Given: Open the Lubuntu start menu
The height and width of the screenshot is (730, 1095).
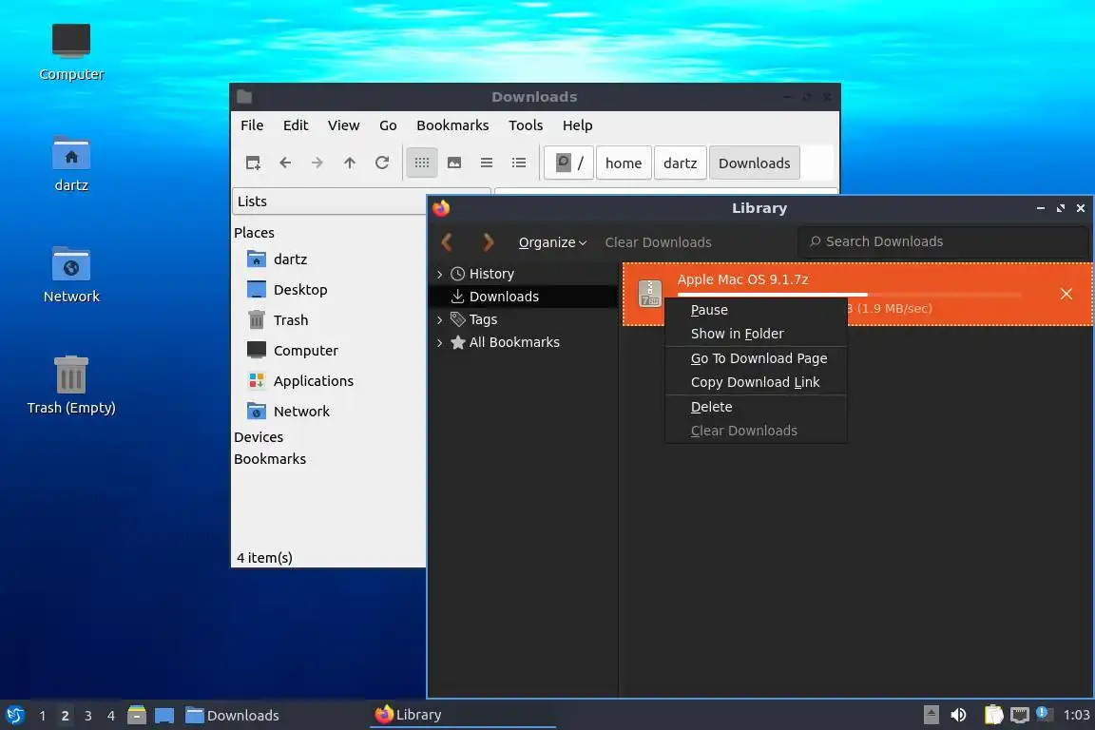Looking at the screenshot, I should 14,716.
